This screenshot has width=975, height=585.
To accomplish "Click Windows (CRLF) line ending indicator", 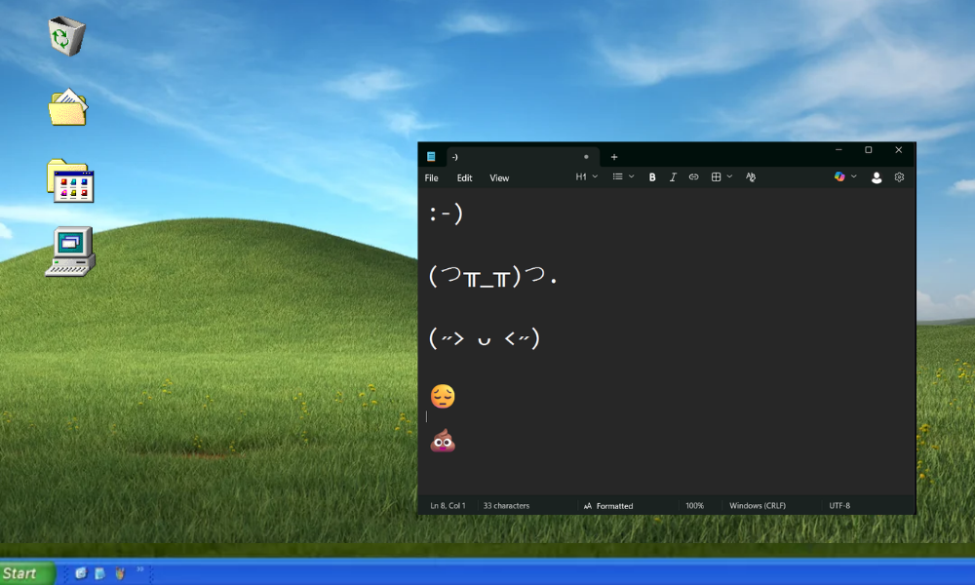I will [758, 506].
